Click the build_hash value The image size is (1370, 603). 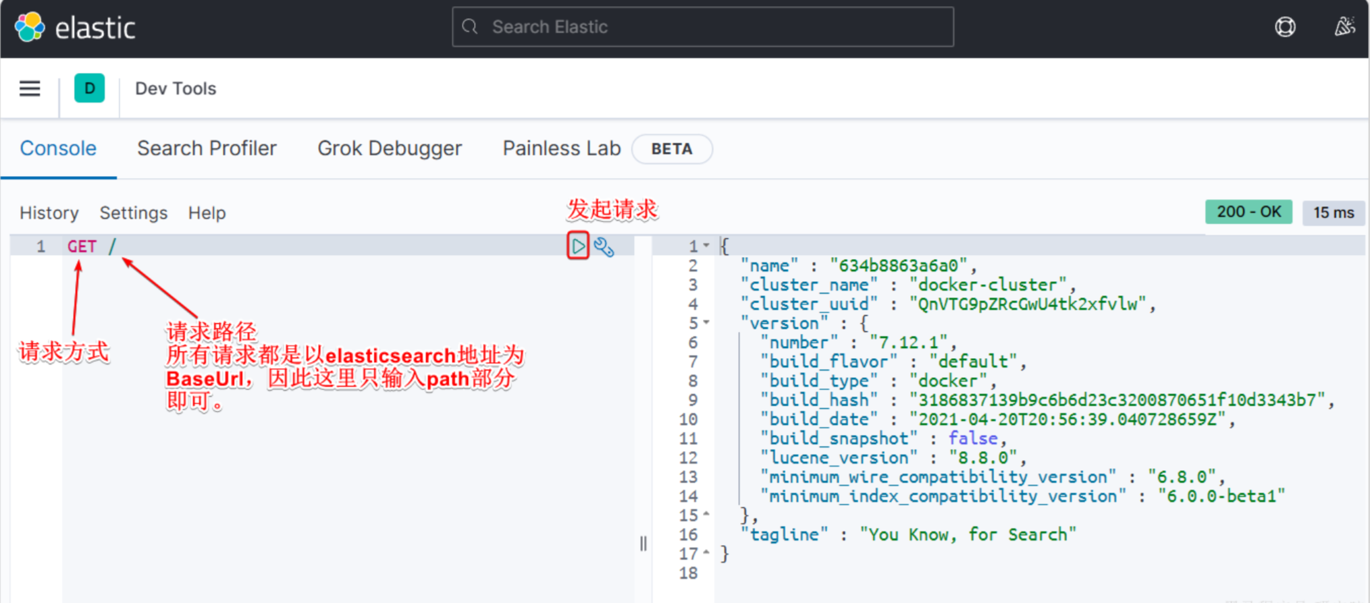pos(1117,400)
